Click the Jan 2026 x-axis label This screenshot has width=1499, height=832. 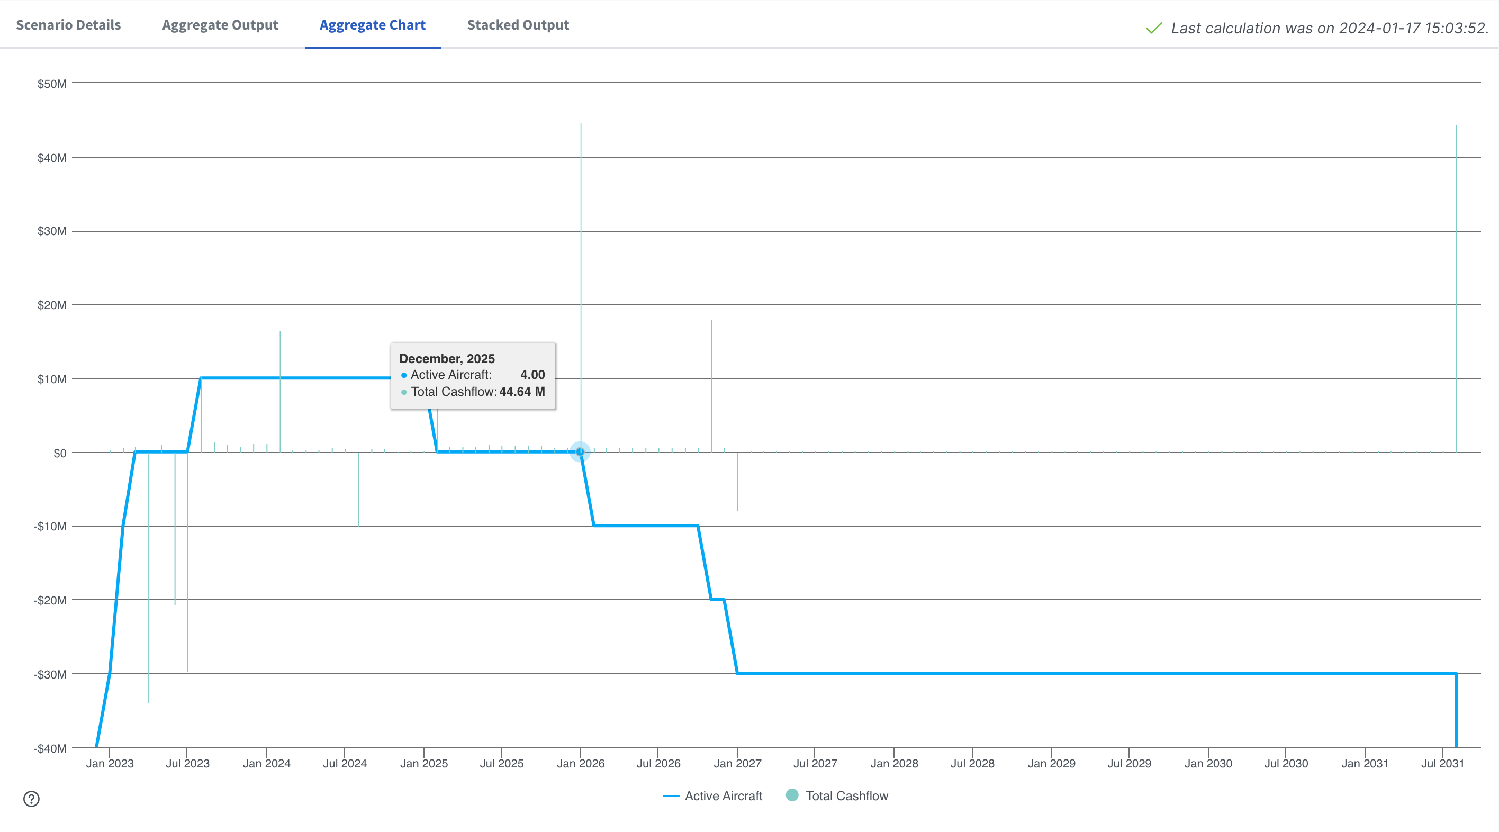point(580,763)
